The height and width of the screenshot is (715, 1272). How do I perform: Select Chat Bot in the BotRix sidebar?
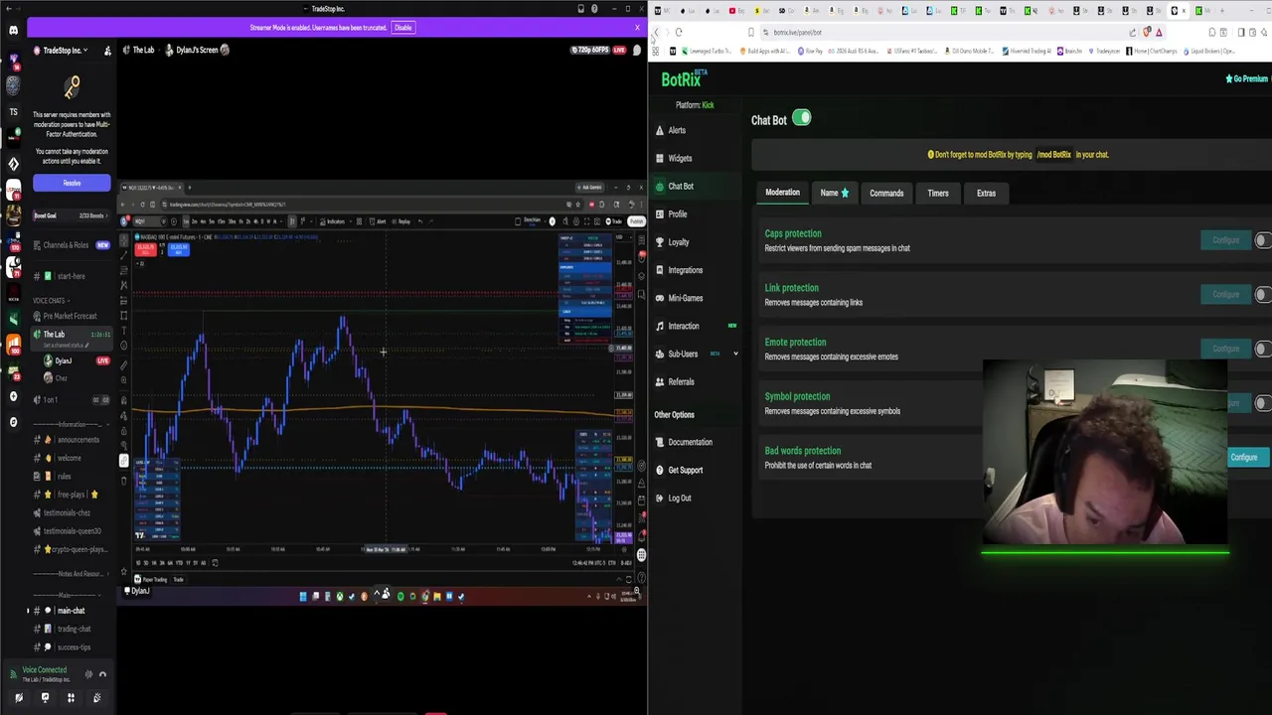pyautogui.click(x=681, y=186)
